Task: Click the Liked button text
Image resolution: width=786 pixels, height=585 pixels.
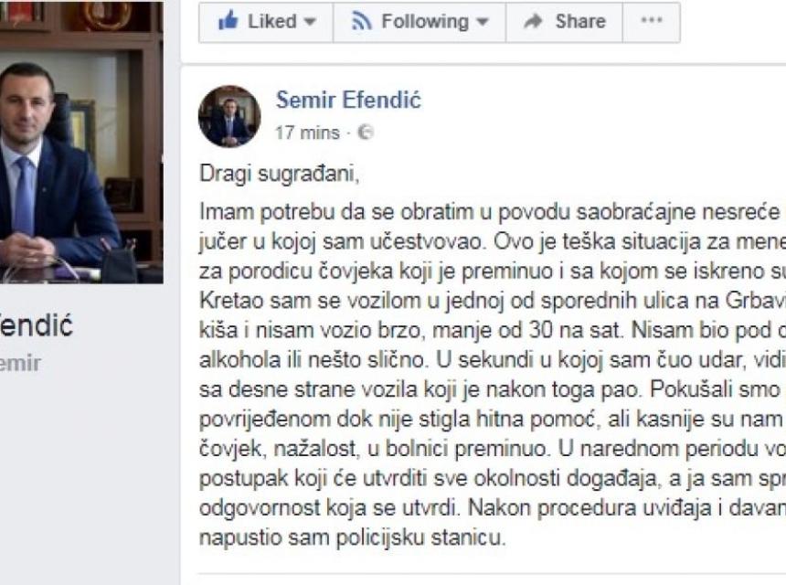Action: pyautogui.click(x=272, y=21)
